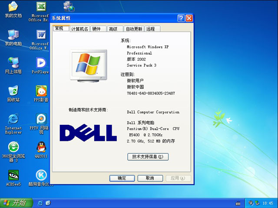The image size is (278, 208).
Task: Click the Service Pack 3 text
Action: [142, 65]
